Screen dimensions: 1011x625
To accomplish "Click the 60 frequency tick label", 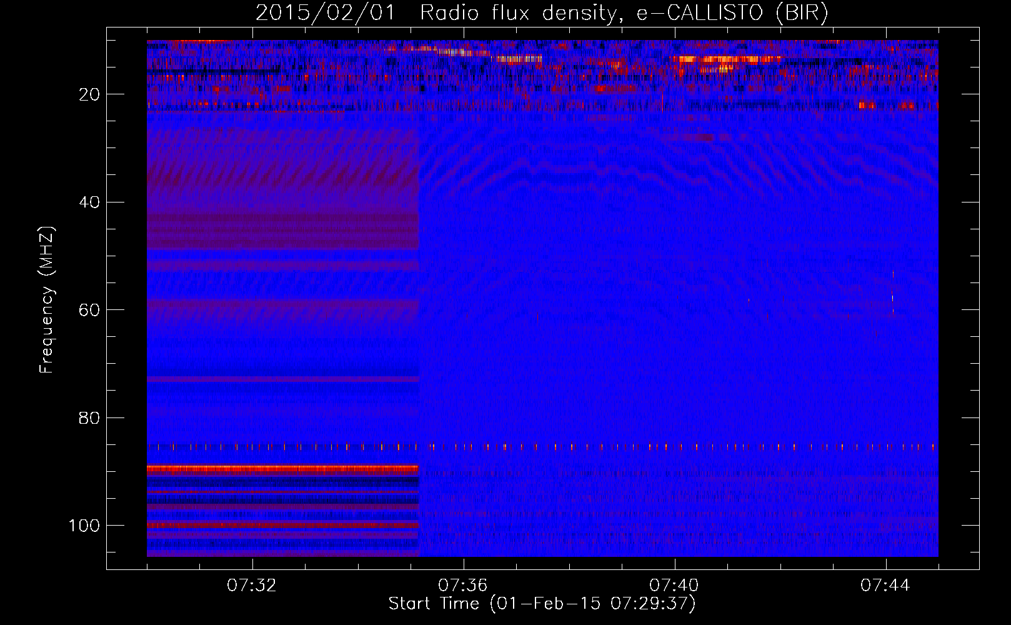I will (90, 310).
